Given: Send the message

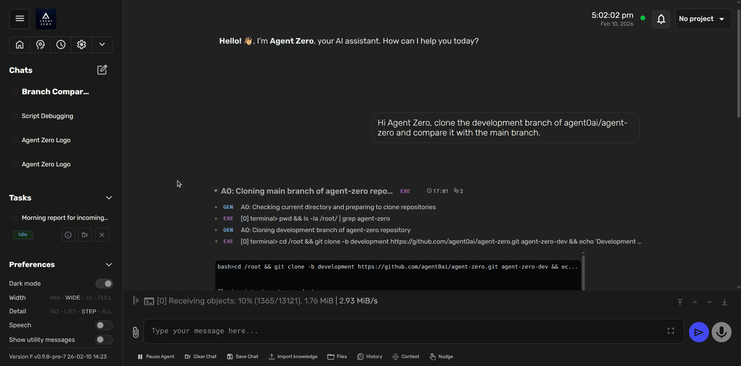Looking at the screenshot, I should (699, 332).
